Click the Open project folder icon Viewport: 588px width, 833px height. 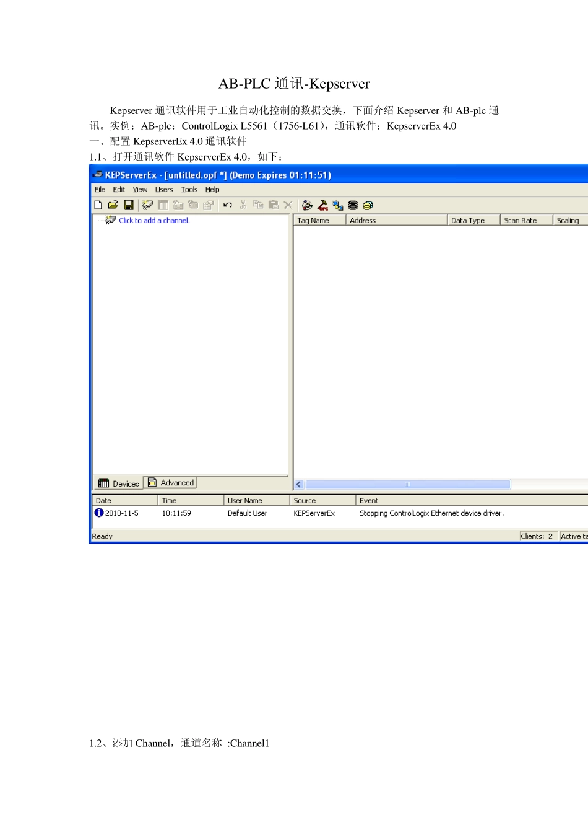point(113,205)
